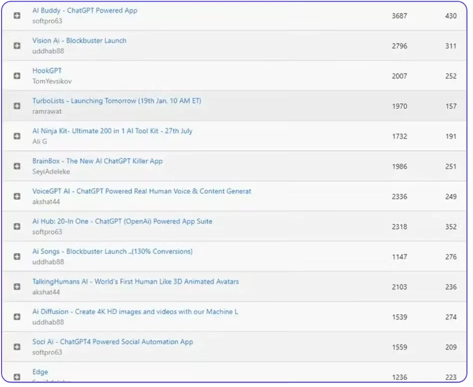Expand the TurboLists row plus icon
Viewport: 473px width, 387px height.
point(17,106)
